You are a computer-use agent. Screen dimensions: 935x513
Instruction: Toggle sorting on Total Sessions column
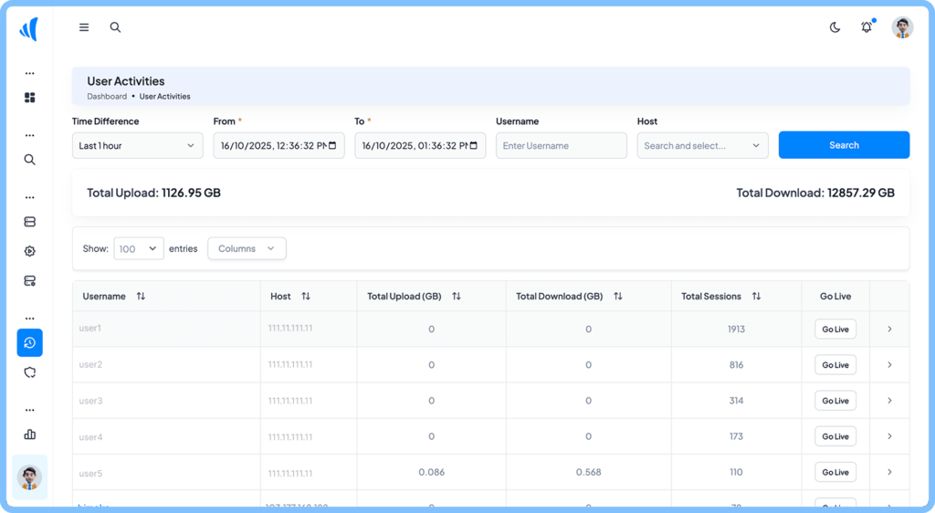click(x=756, y=297)
